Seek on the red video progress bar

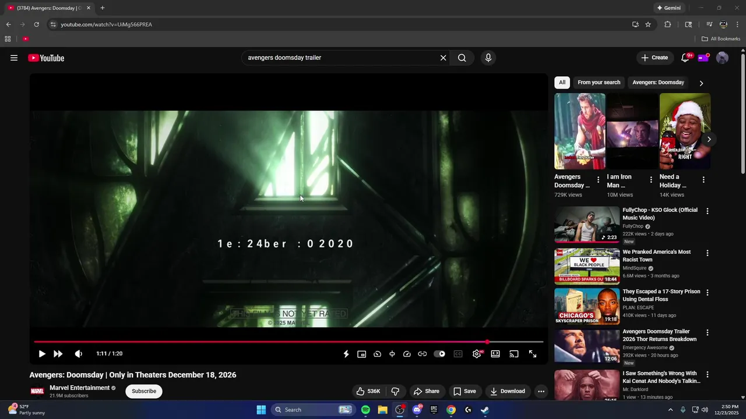(288, 342)
